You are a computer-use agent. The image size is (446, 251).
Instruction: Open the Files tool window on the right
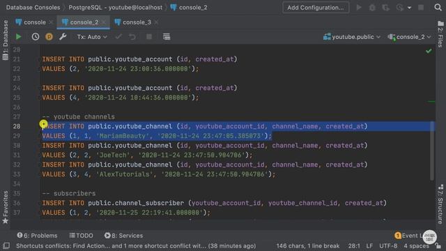pos(440,34)
